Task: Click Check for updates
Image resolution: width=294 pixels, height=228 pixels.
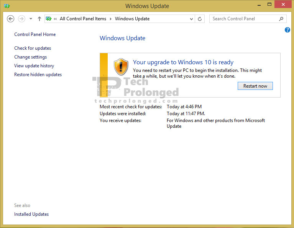Action: pos(33,48)
